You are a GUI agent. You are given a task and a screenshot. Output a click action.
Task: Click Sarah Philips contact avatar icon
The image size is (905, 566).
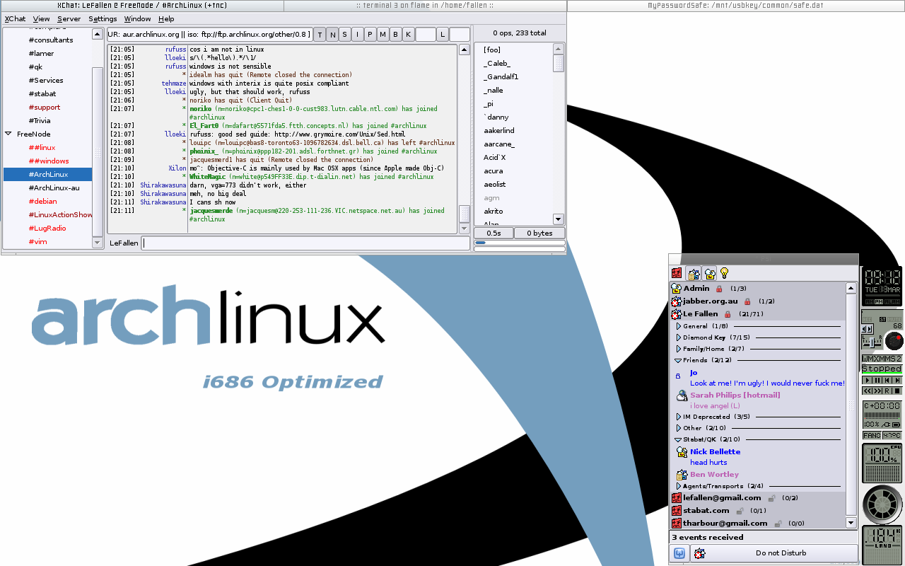682,395
